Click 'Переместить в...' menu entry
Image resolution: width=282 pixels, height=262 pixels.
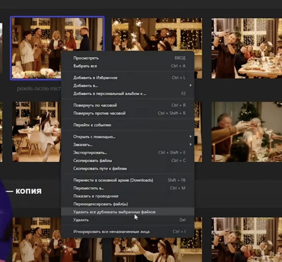point(128,188)
